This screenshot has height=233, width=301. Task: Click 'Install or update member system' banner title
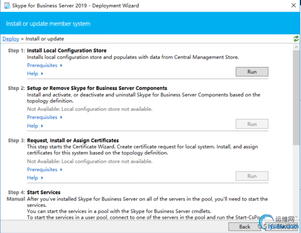(48, 24)
